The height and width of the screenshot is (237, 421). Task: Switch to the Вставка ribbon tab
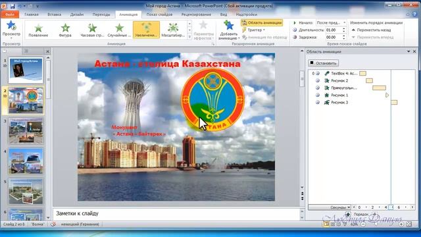click(x=55, y=14)
